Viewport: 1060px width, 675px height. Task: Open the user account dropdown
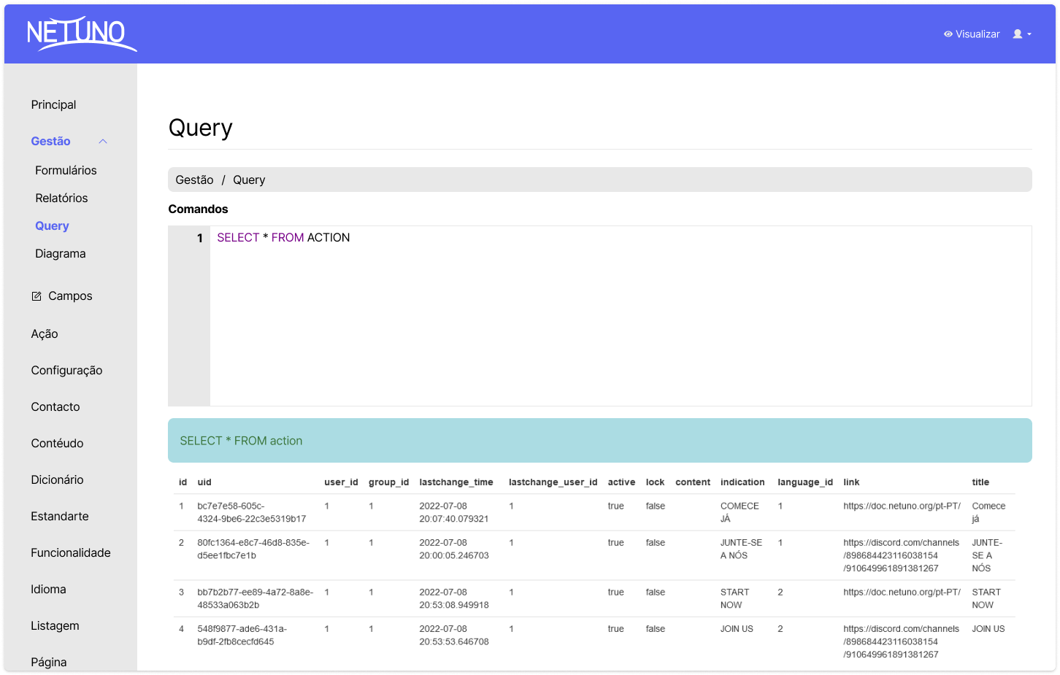(x=1021, y=34)
